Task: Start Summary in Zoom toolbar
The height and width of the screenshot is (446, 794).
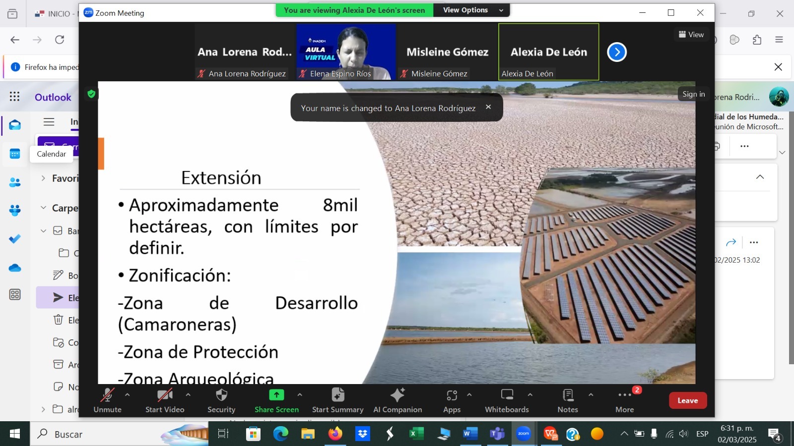Action: pos(337,400)
